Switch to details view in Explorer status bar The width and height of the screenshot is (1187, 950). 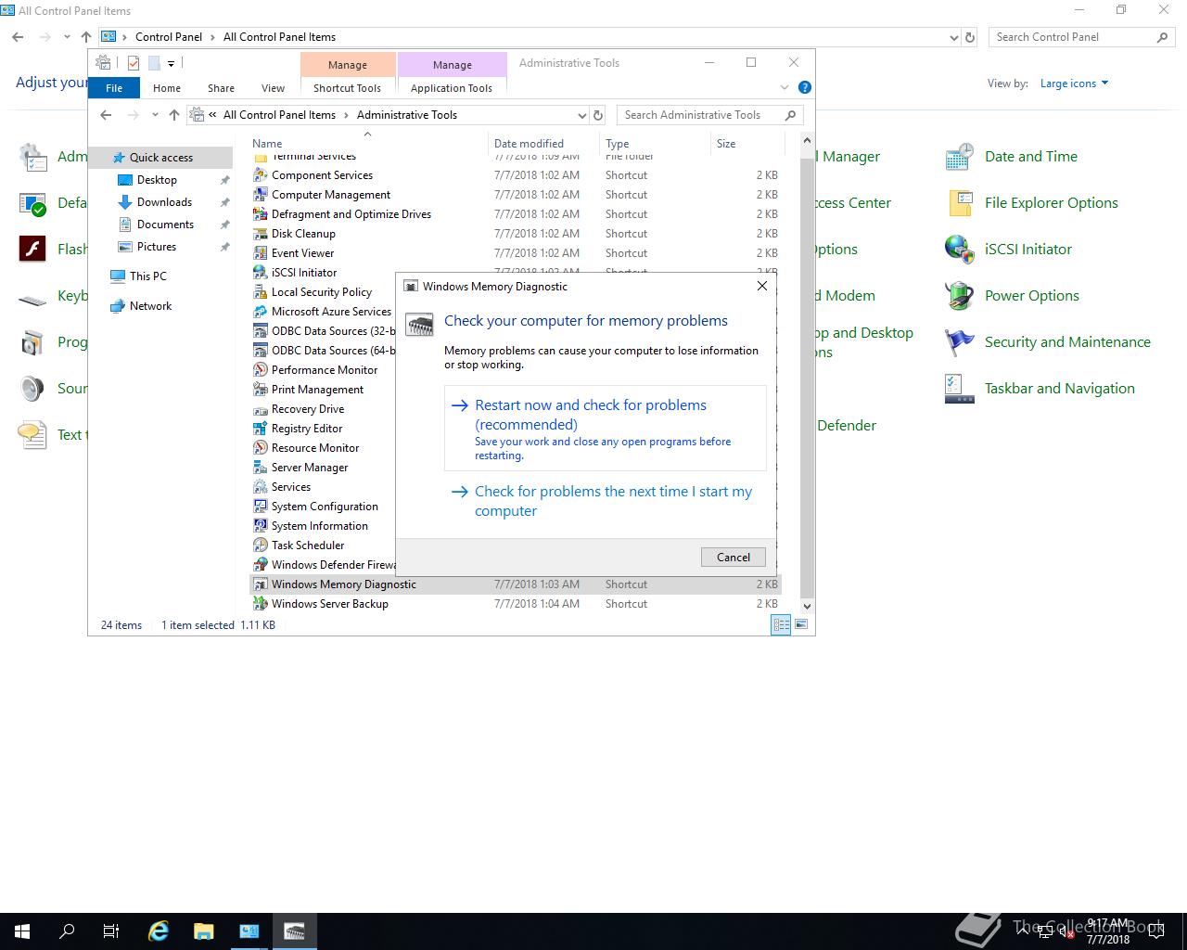[x=781, y=625]
